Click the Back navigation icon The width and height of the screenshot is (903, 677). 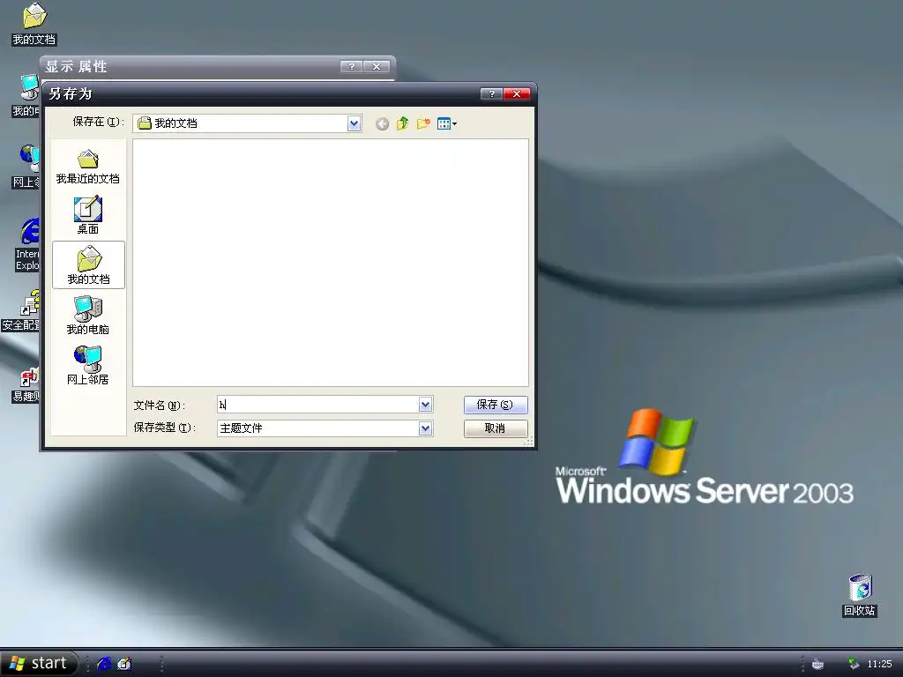pos(382,123)
